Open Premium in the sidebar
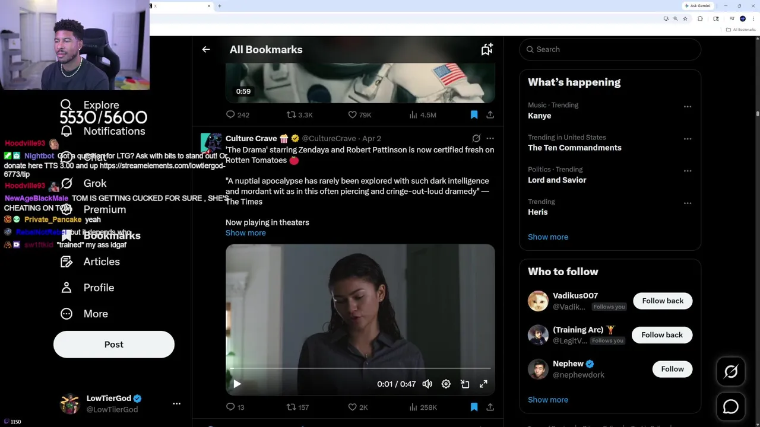This screenshot has width=760, height=427. [93, 209]
